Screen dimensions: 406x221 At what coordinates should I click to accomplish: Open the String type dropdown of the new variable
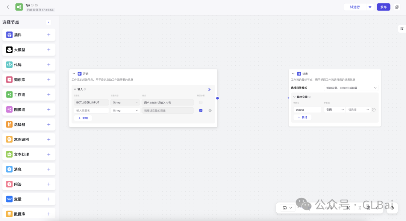point(125,110)
